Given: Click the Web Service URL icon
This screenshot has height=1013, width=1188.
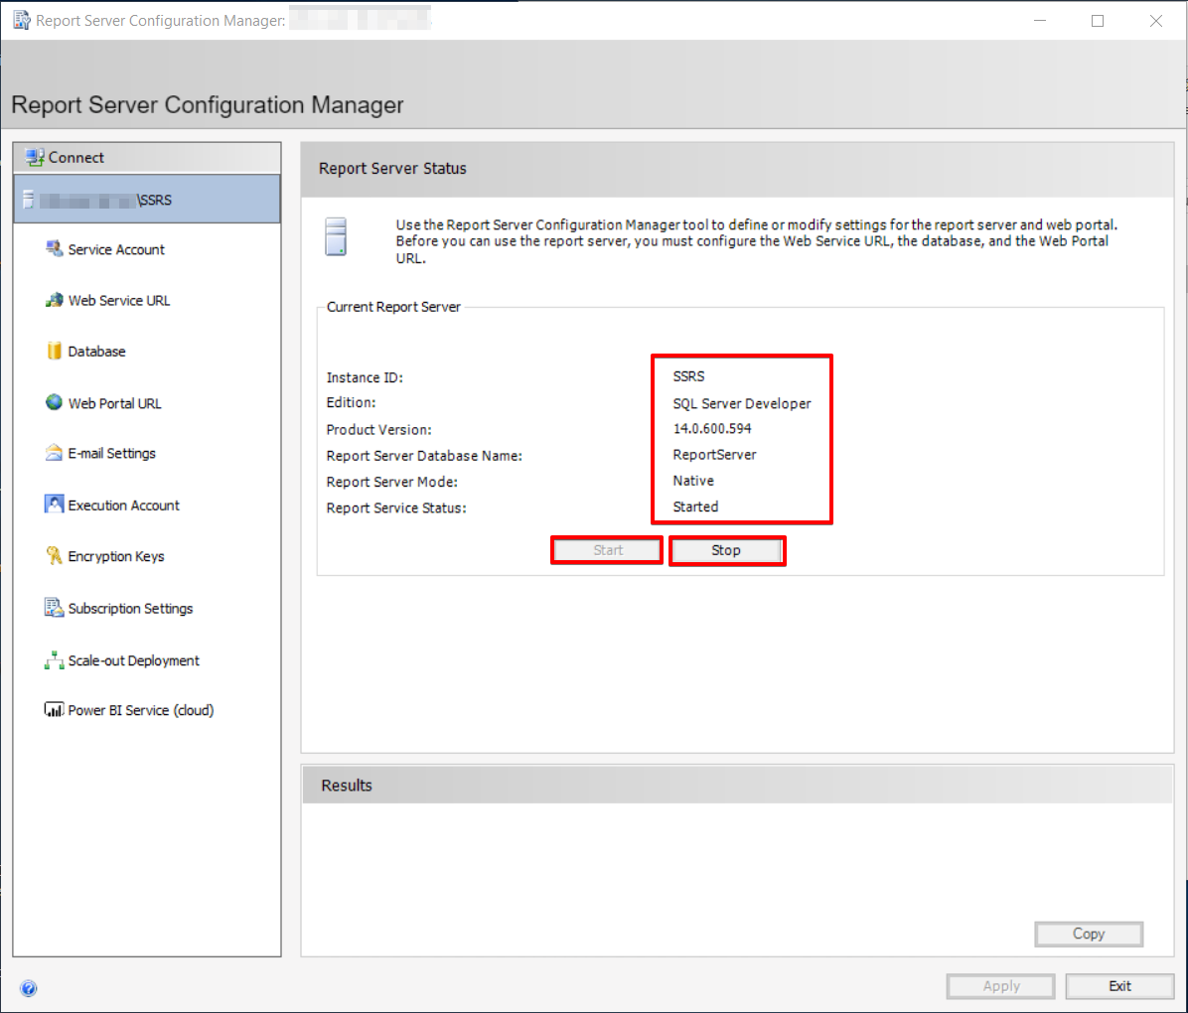Looking at the screenshot, I should click(54, 300).
